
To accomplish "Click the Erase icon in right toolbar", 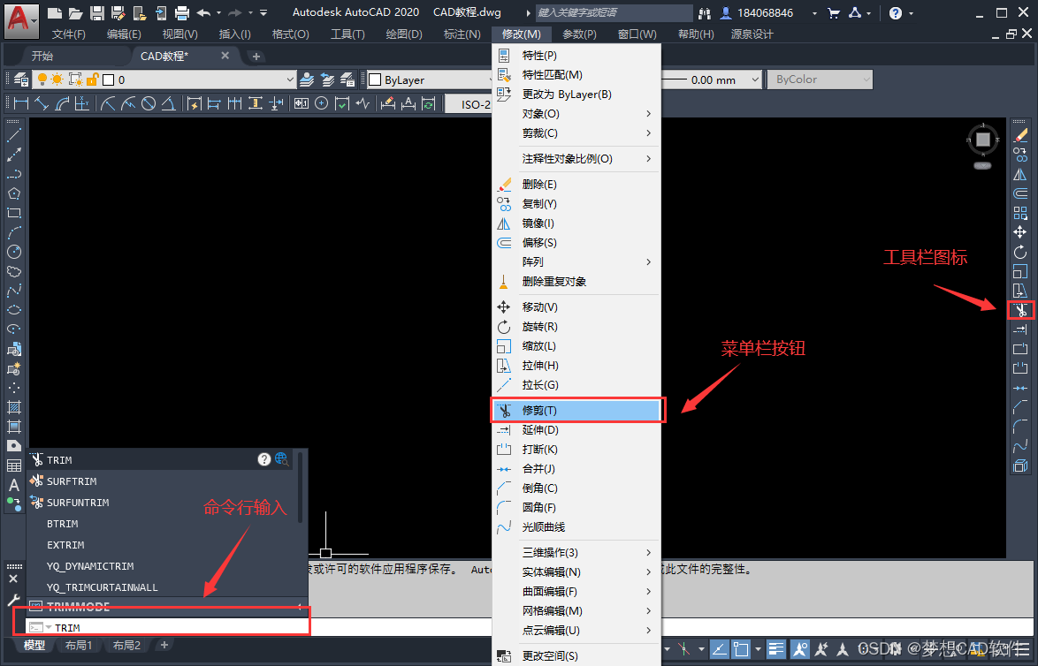I will (x=1020, y=135).
